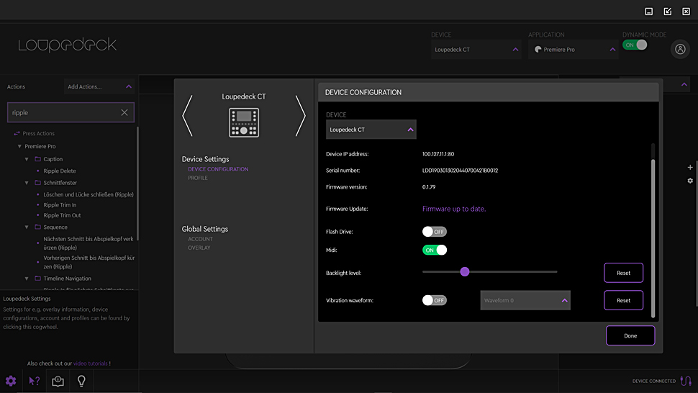Open the Waveform 0 dropdown
This screenshot has height=393, width=698.
pyautogui.click(x=525, y=300)
